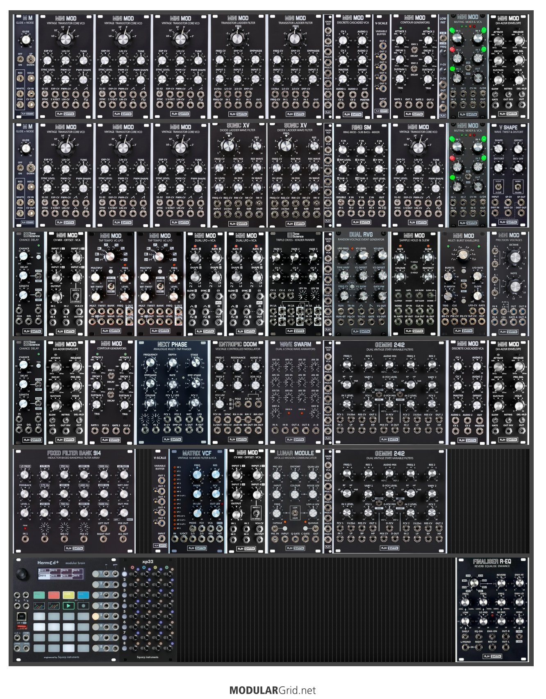Screen dimensions: 546x699
Task: Flip the EQ-ON switch on Finaliser R-EQ
Action: coord(479,636)
